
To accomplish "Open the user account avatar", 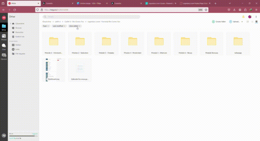I will pos(250,17).
